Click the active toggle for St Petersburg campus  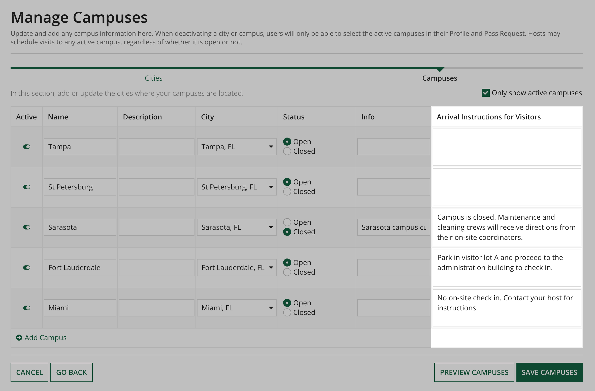tap(27, 187)
